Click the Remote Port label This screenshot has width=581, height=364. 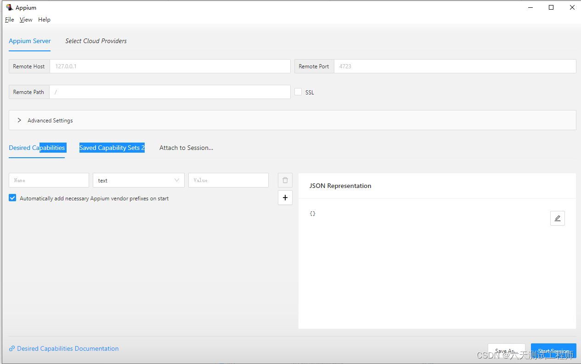[314, 66]
